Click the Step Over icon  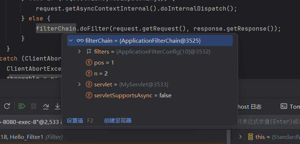(45, 106)
